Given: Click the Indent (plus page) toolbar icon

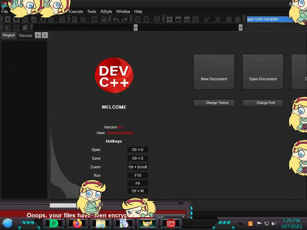Looking at the screenshot, I should [137, 19].
